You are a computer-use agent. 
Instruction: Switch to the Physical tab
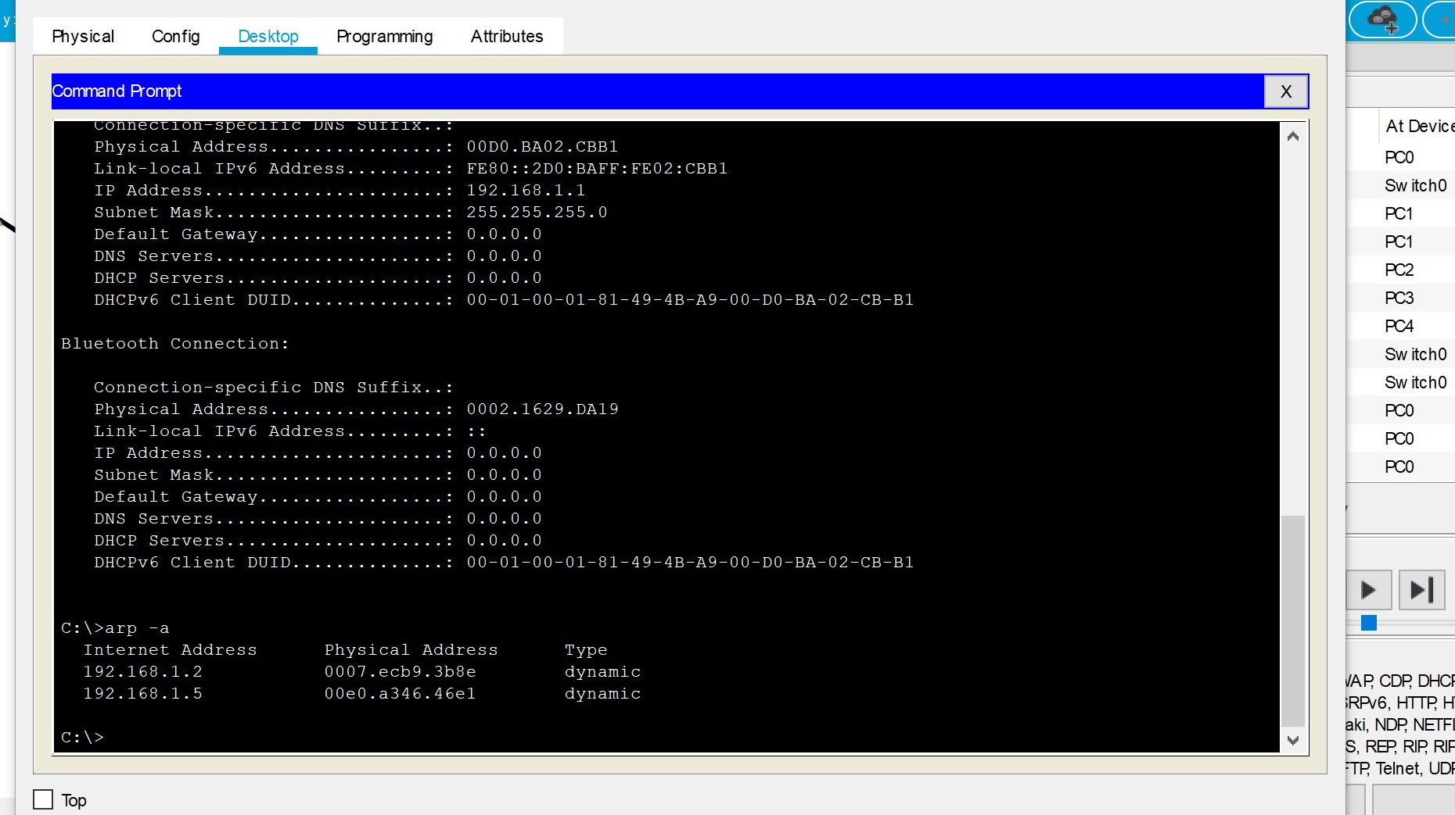point(83,37)
